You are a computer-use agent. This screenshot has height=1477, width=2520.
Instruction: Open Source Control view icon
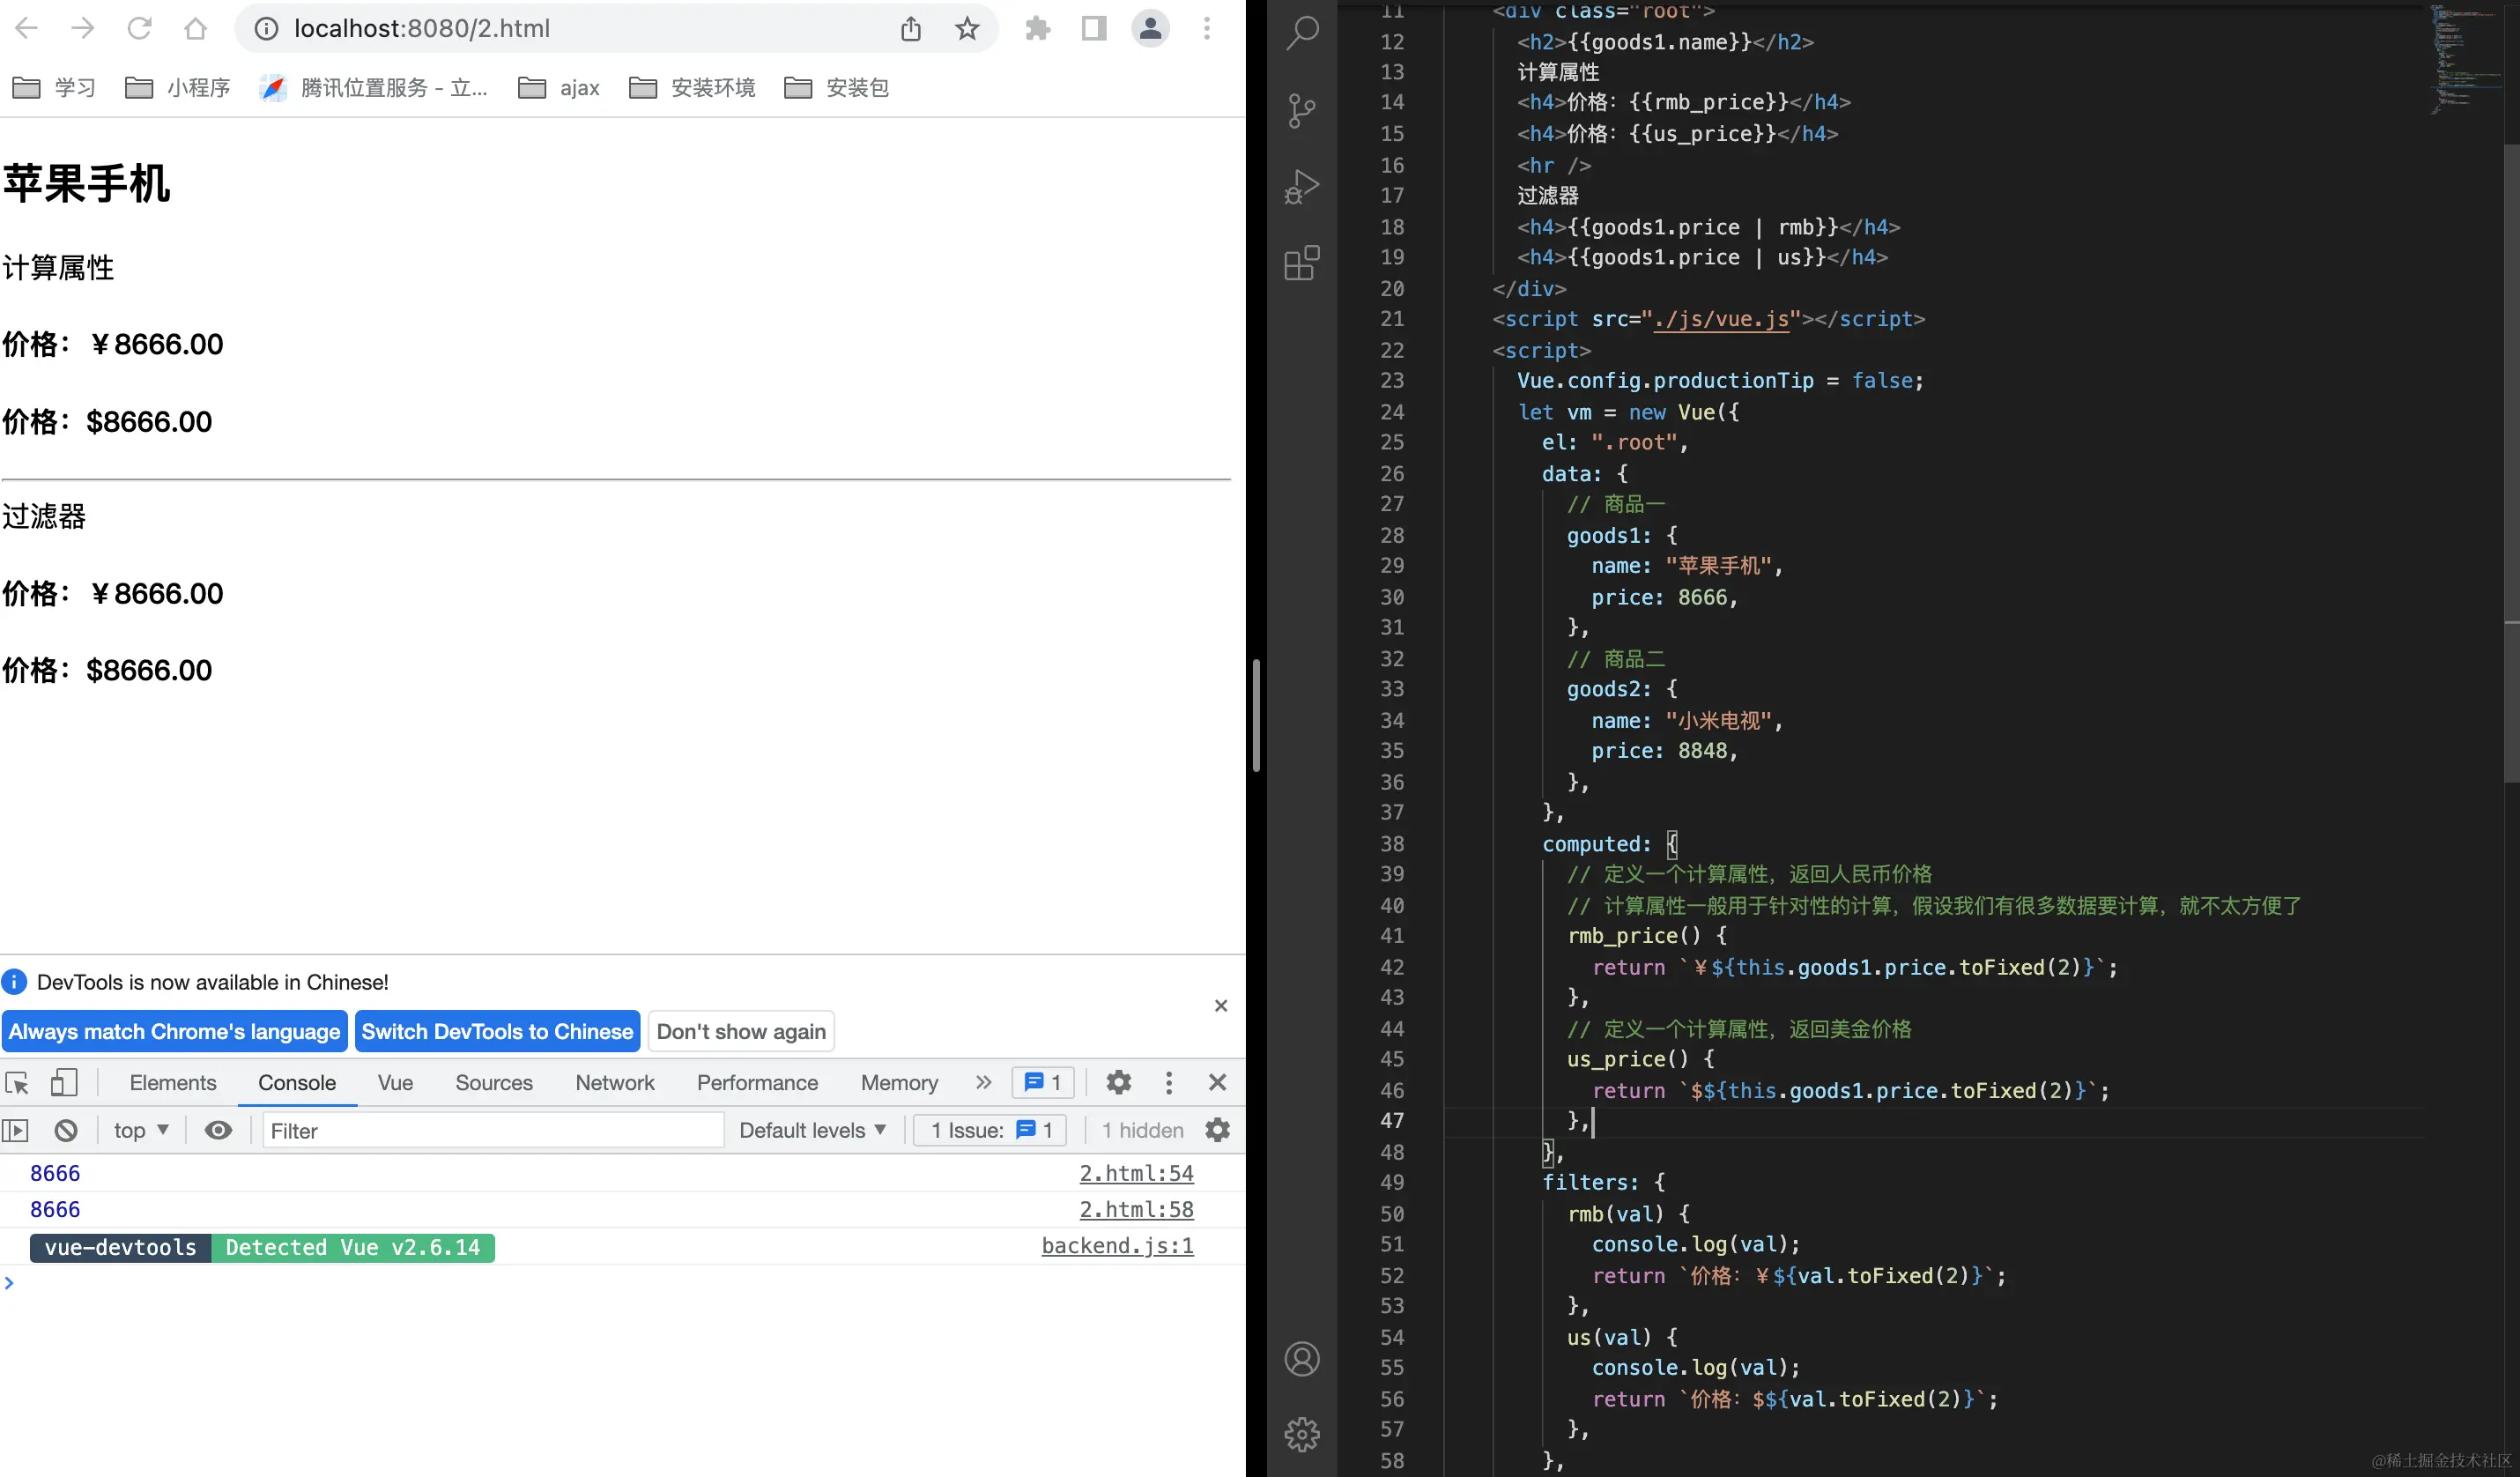(x=1301, y=110)
